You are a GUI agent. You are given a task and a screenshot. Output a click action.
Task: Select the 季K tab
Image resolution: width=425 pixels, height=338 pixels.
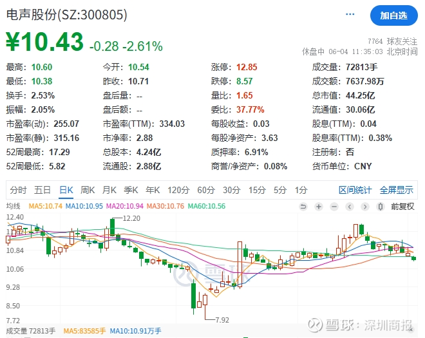tap(131, 190)
